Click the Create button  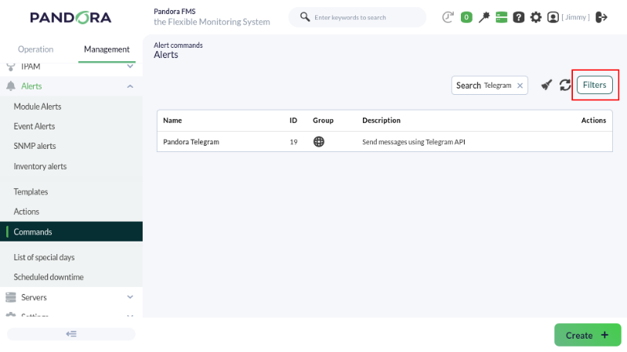(587, 335)
